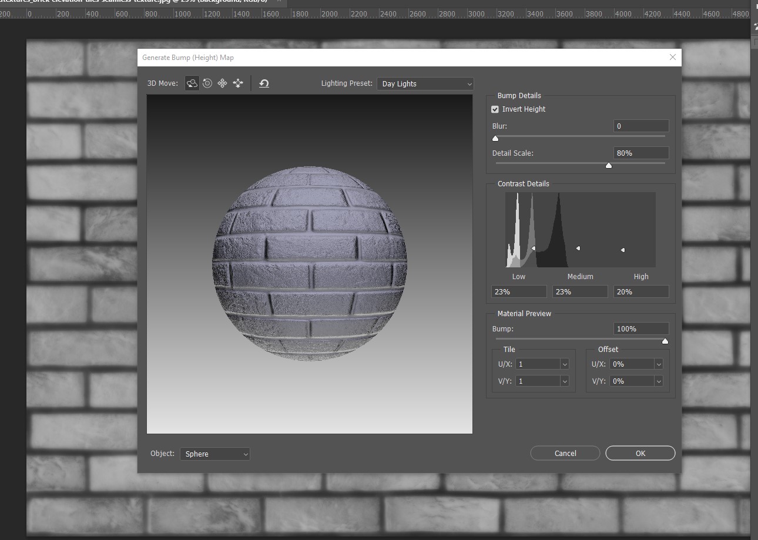Click the Detail Scale slider handle

pyautogui.click(x=609, y=166)
